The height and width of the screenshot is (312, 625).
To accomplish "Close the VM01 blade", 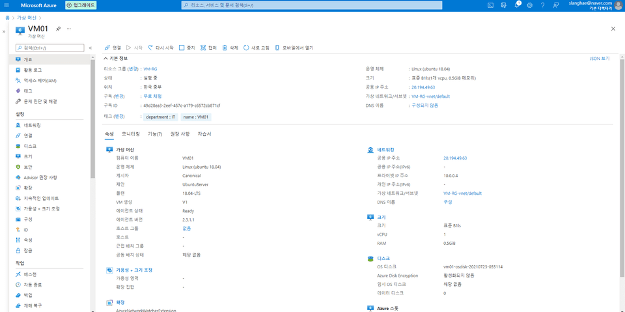I will (613, 29).
